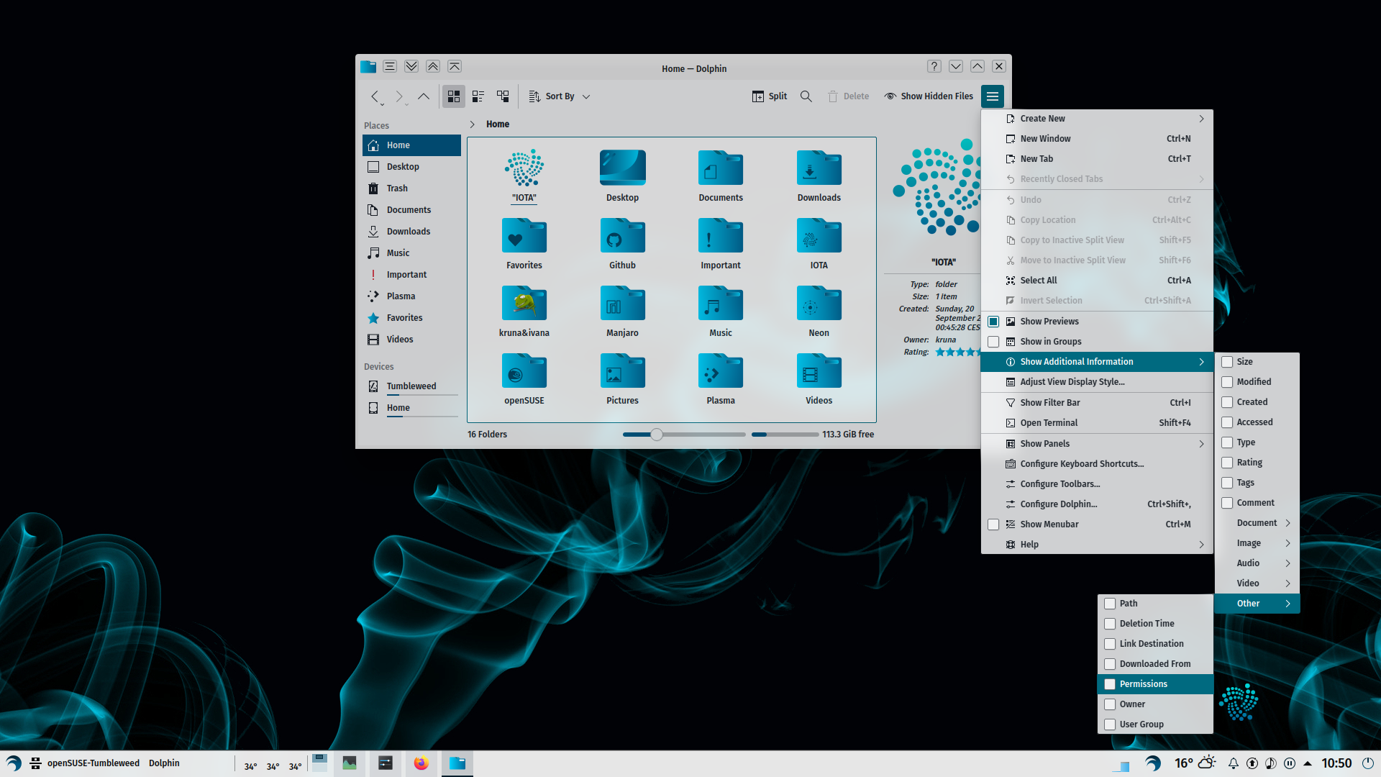Set the rating stars in info panel

pyautogui.click(x=957, y=352)
